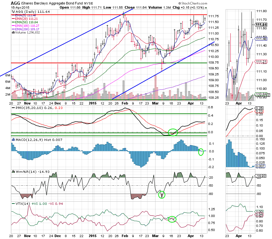This screenshot has width=272, height=239.
Task: Click the Feb label on the date axis
Action: click(x=125, y=104)
